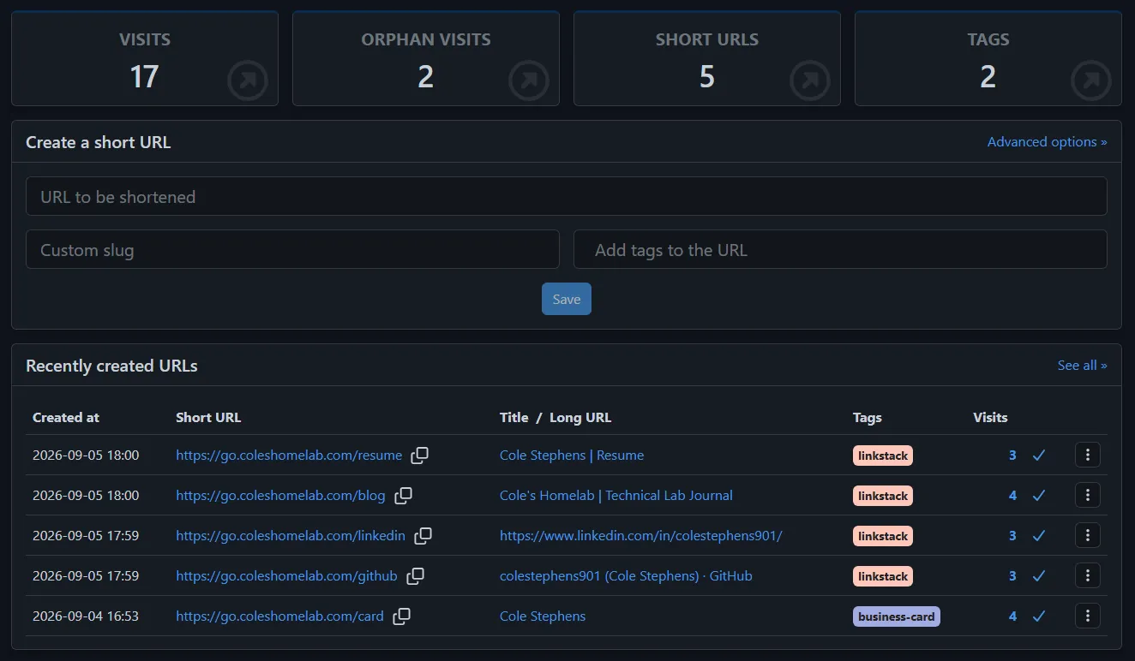Screen dimensions: 1135x661
Task: Focus the Add tags to the URL field
Action: click(x=840, y=249)
